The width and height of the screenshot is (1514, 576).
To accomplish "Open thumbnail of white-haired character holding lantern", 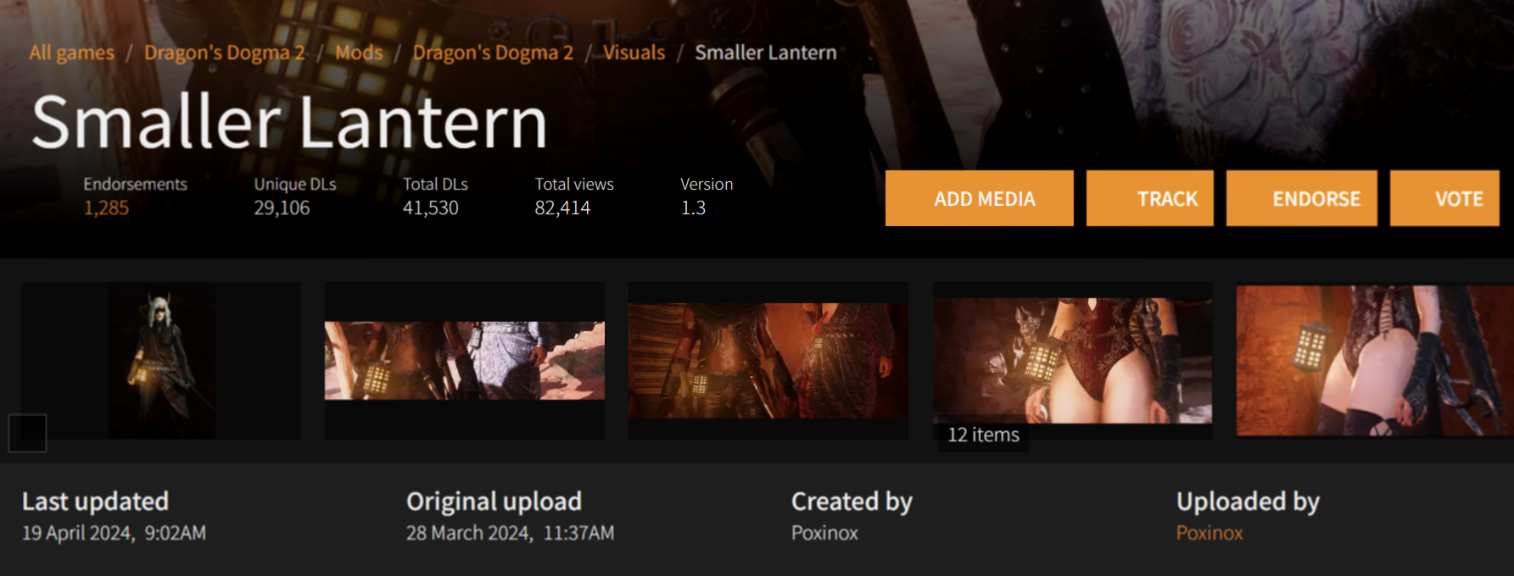I will pos(161,361).
